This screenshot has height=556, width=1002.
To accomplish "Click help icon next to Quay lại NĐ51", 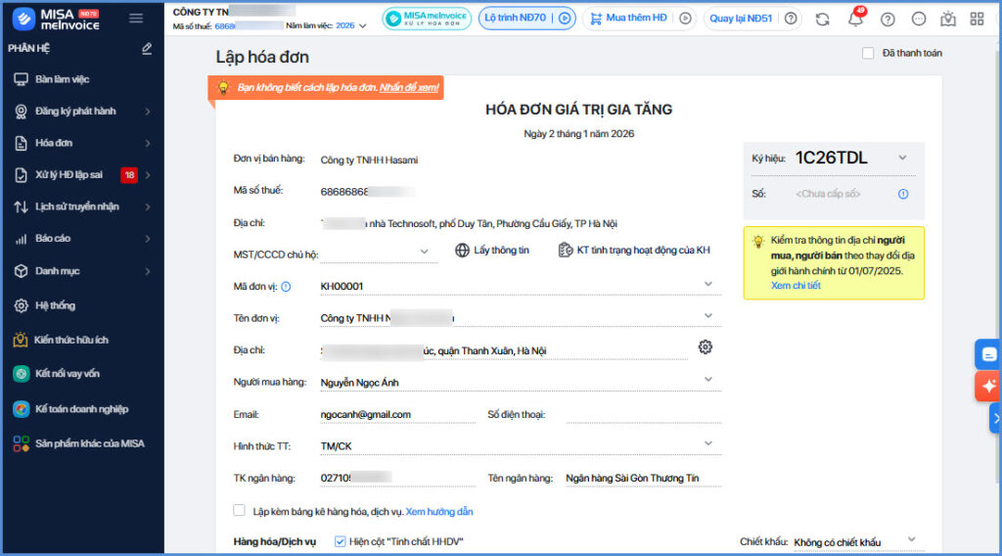I will [791, 19].
